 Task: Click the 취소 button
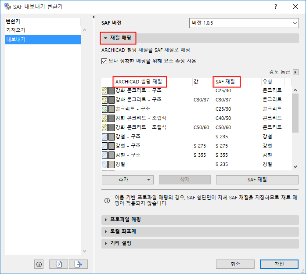point(235,264)
